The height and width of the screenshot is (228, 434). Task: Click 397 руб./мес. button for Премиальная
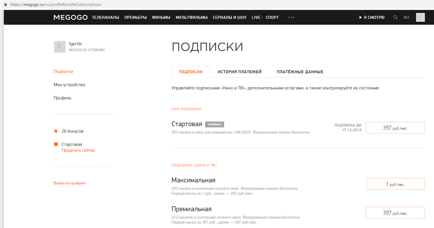tap(395, 213)
